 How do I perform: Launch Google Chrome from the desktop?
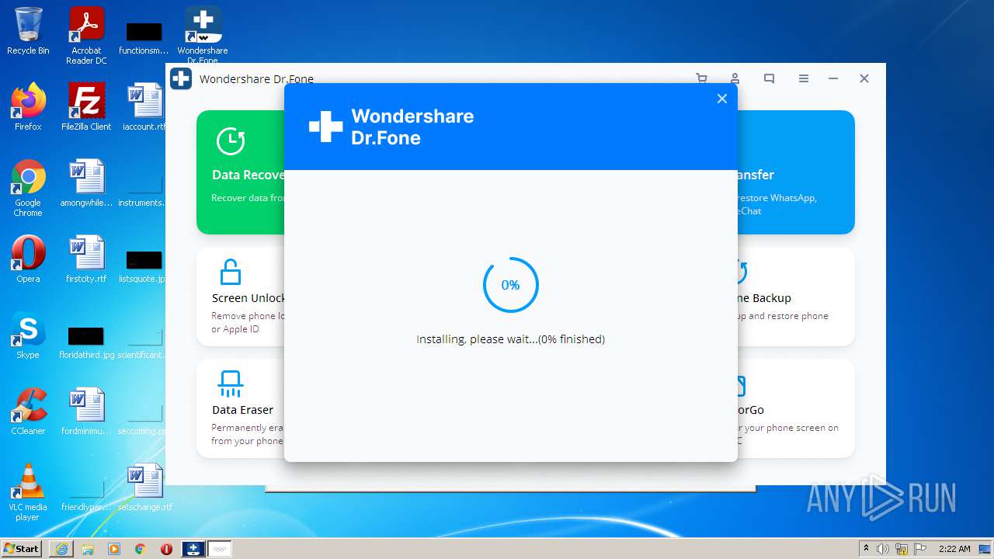28,188
